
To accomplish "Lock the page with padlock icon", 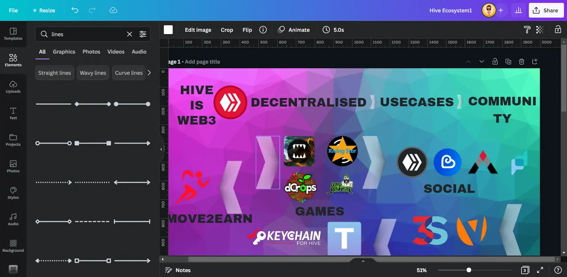I will click(495, 61).
